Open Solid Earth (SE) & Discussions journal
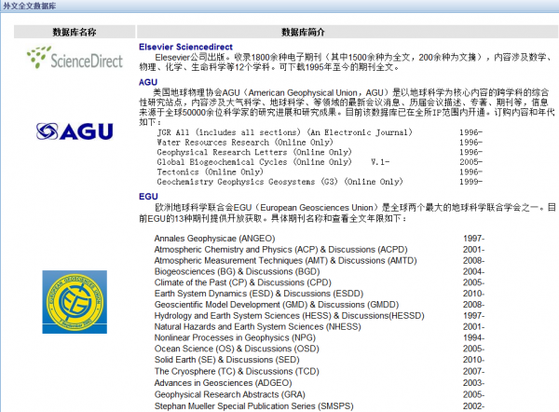Viewport: 559px width, 412px height. coord(227,360)
